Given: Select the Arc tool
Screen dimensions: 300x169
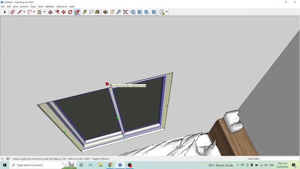Looking at the screenshot, I should 30,12.
